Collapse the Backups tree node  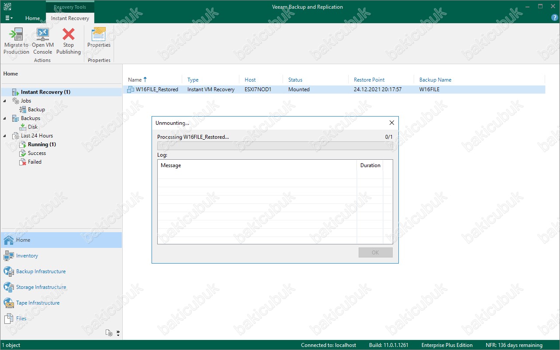coord(5,118)
